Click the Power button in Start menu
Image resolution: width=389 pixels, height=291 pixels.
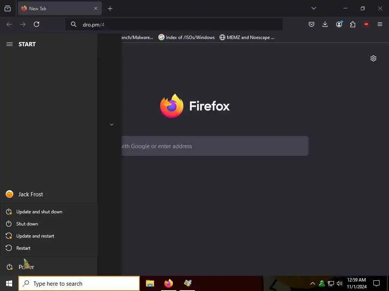pos(49,267)
